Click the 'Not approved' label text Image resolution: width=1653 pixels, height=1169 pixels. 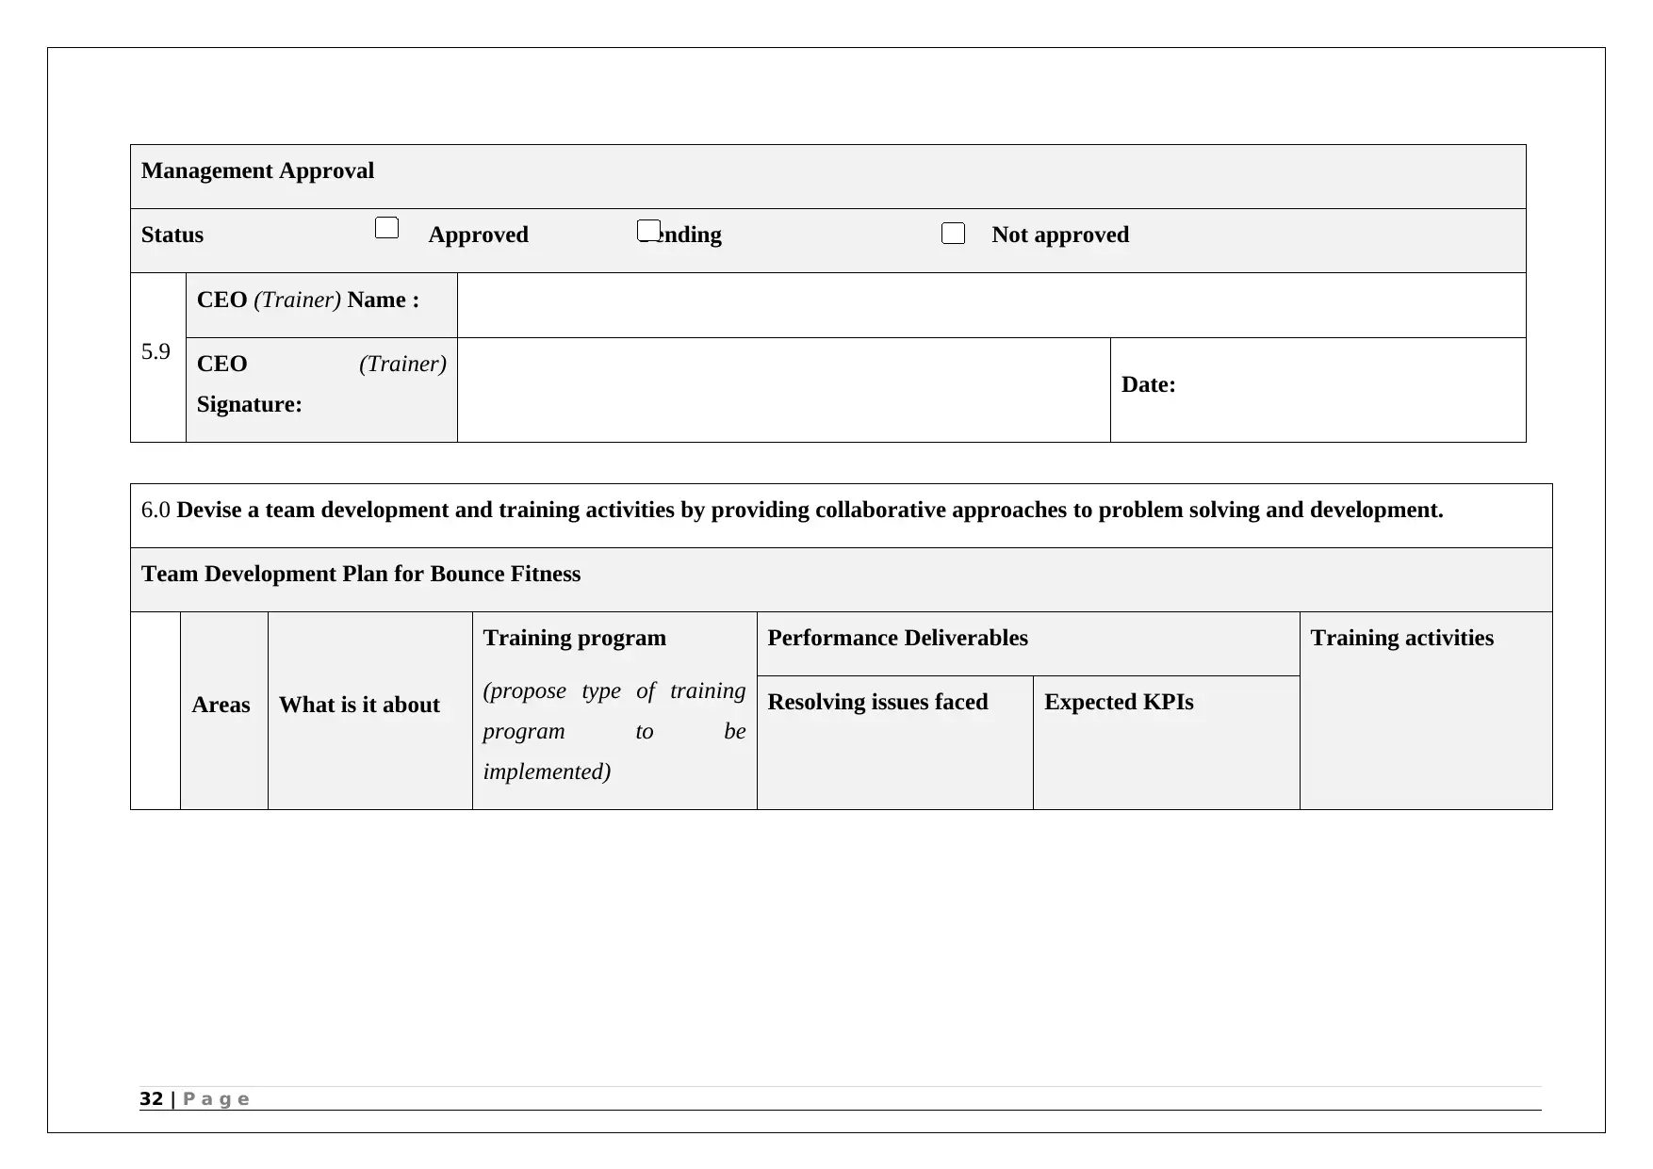click(1060, 235)
